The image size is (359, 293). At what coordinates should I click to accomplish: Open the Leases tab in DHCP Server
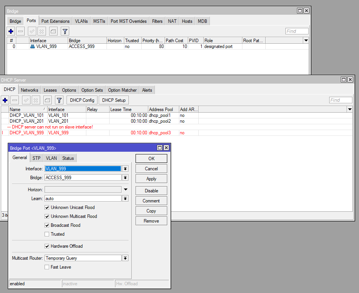(x=50, y=90)
